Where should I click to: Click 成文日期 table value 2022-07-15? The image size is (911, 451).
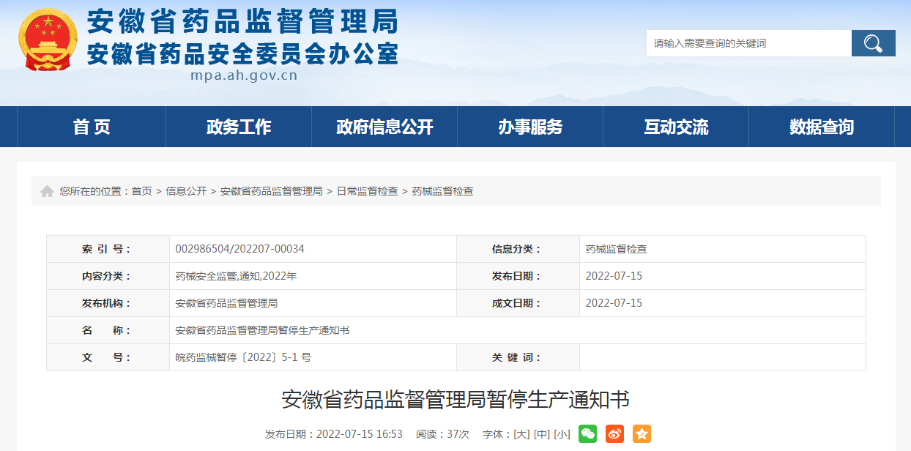[614, 303]
